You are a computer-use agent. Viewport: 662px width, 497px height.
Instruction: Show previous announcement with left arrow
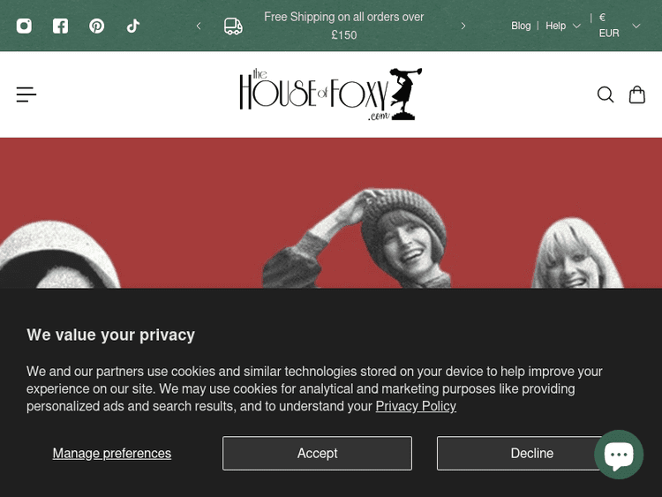[199, 26]
